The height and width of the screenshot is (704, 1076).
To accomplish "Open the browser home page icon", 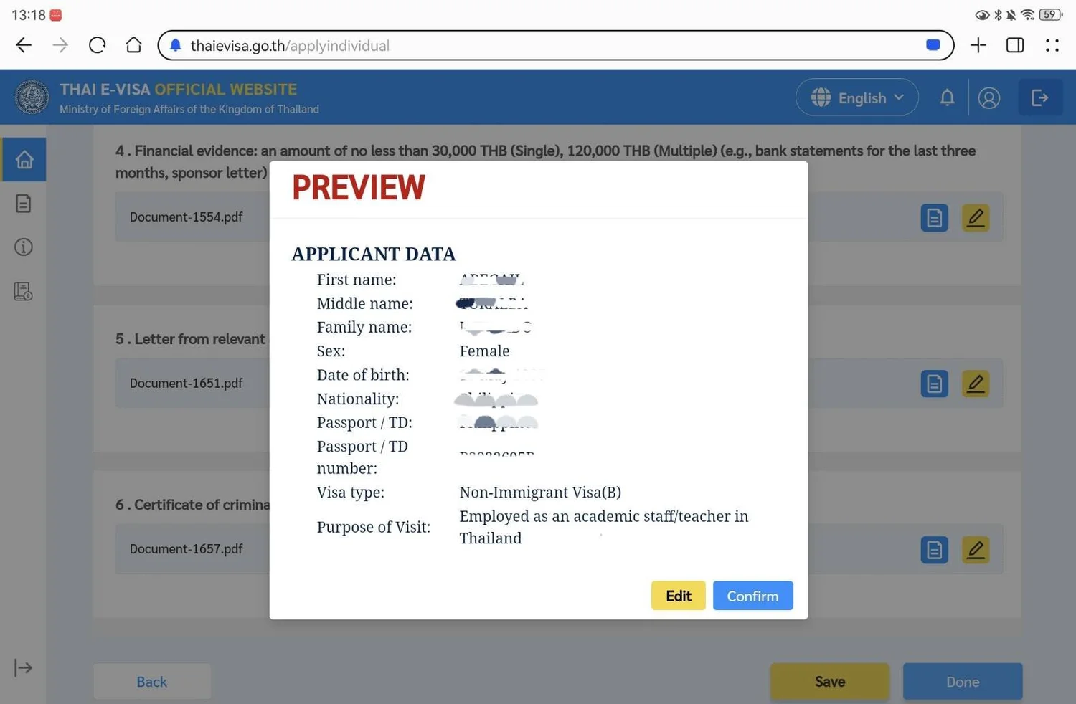I will tap(133, 45).
